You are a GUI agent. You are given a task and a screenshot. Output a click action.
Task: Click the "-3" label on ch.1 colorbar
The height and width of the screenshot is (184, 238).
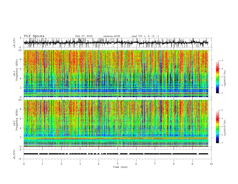(221, 60)
